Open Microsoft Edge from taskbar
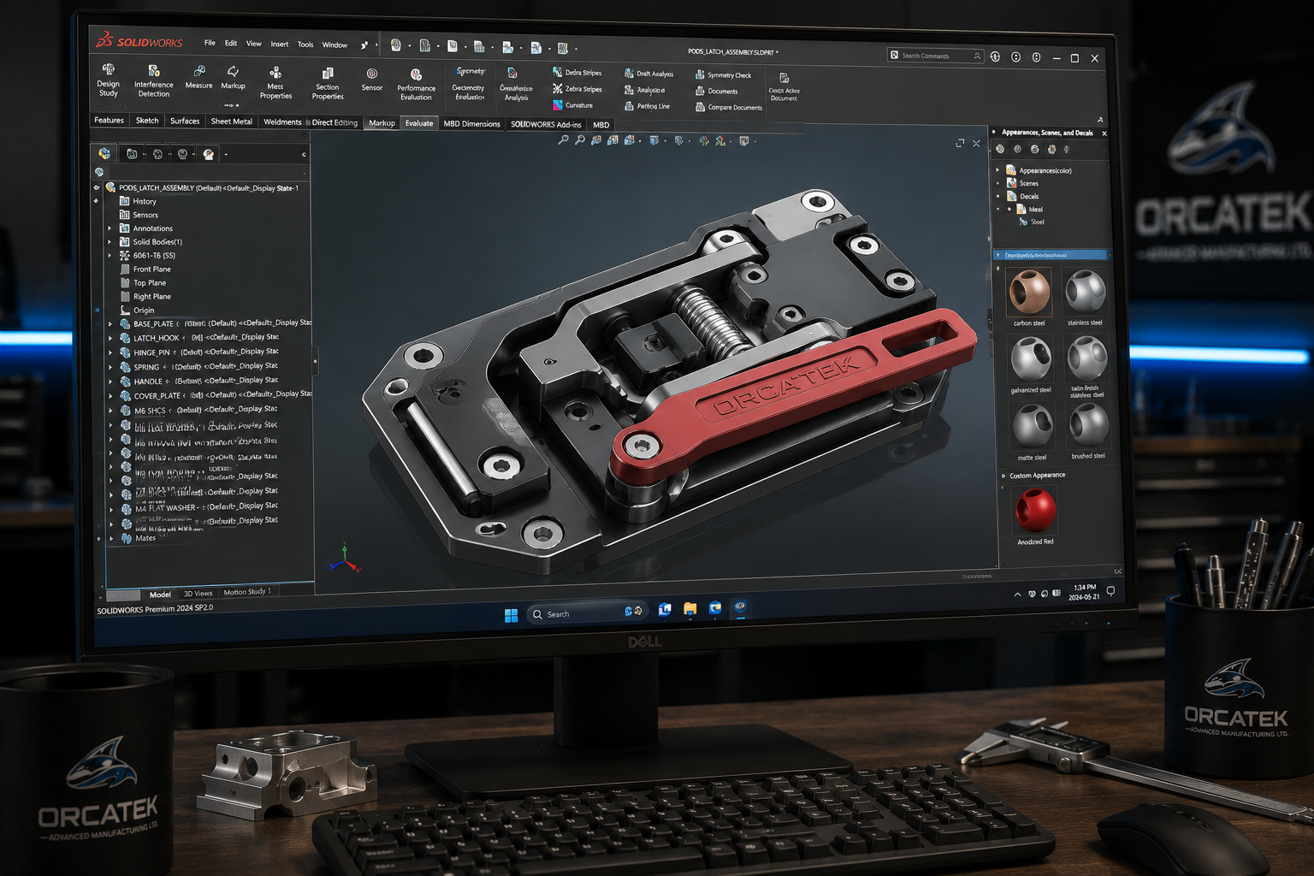Screen dimensions: 1314x876 coord(715,608)
